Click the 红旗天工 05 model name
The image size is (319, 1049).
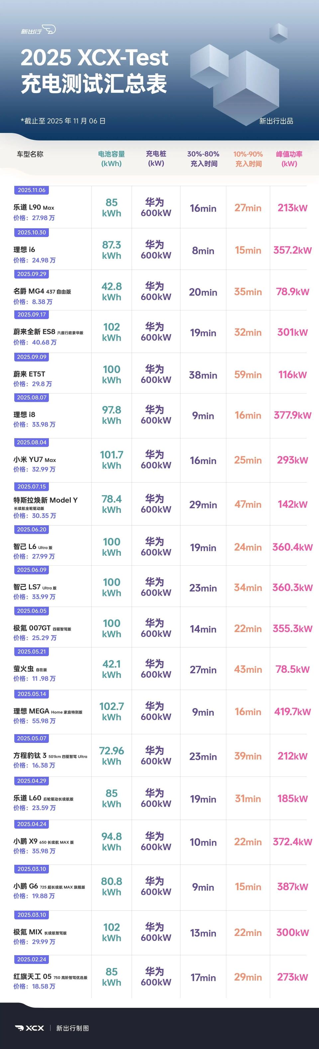(33, 976)
